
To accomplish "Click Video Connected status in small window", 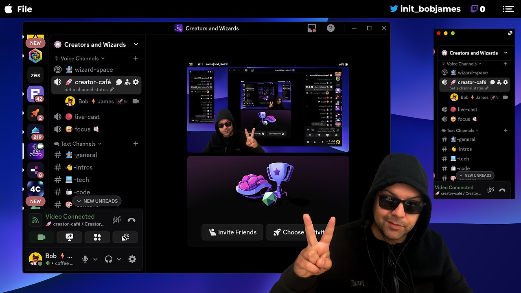I will pos(454,188).
